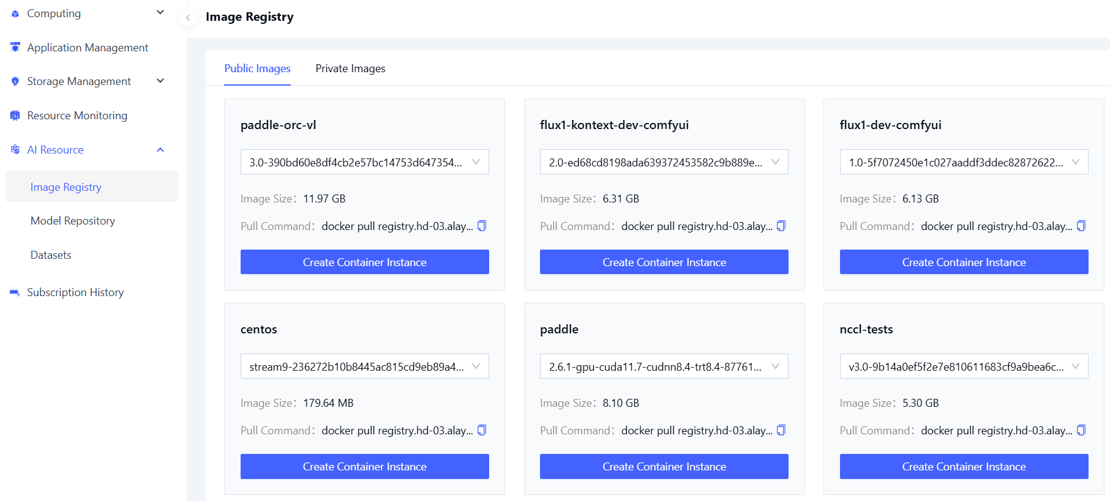The width and height of the screenshot is (1110, 501).
Task: Copy pull command for nccl-tests image
Action: pyautogui.click(x=1081, y=431)
